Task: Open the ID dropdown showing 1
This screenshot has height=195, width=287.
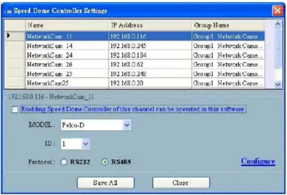Action: click(x=76, y=144)
